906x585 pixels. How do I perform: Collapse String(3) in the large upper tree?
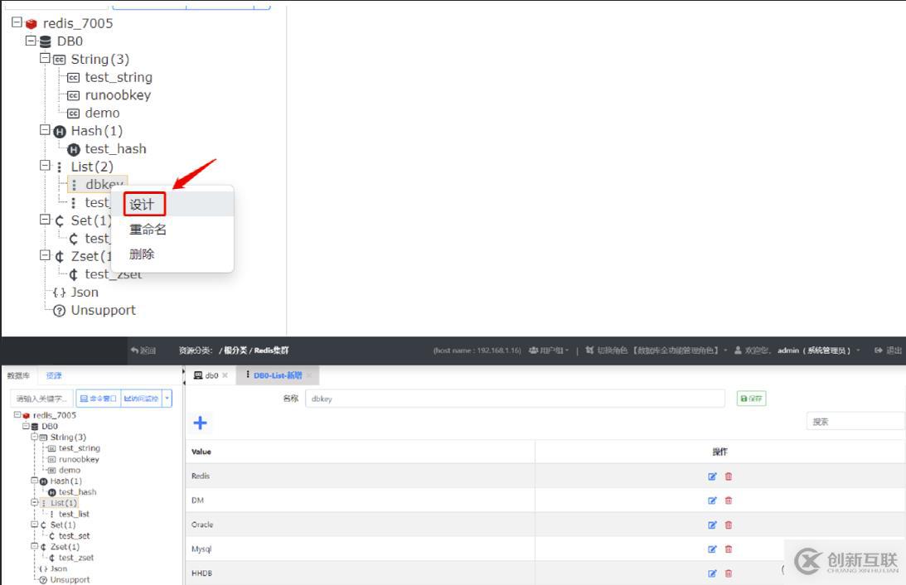[x=45, y=58]
